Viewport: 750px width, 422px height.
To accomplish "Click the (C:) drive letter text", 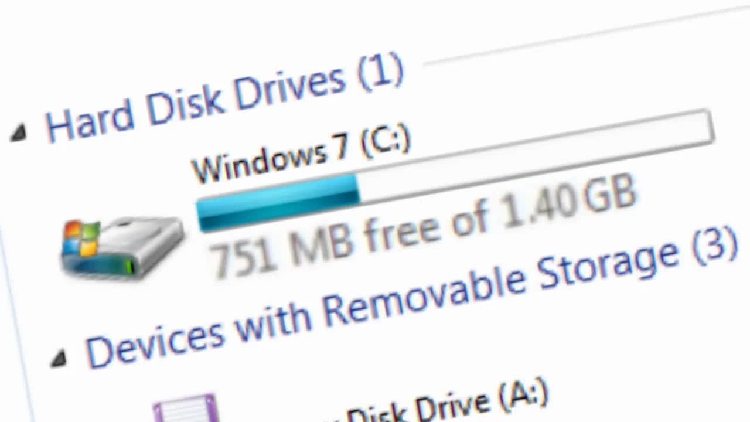I will click(386, 141).
